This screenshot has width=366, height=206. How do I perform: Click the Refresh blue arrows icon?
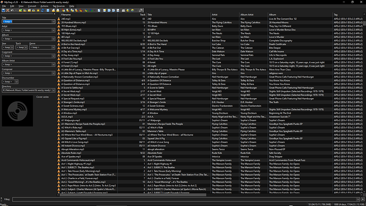42,10
